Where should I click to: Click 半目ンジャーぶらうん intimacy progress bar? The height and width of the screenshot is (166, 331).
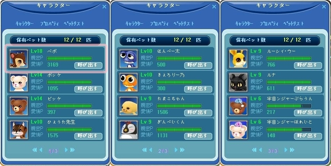pos(289,106)
